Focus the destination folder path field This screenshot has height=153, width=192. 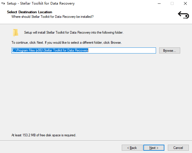click(83, 51)
